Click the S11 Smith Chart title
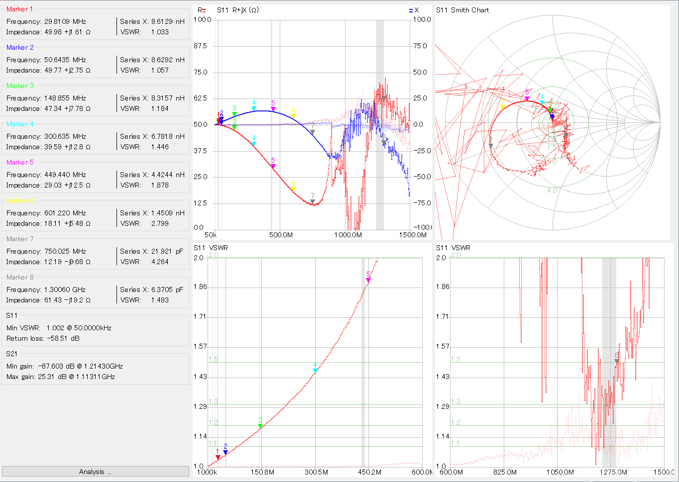This screenshot has width=679, height=482. (x=462, y=10)
